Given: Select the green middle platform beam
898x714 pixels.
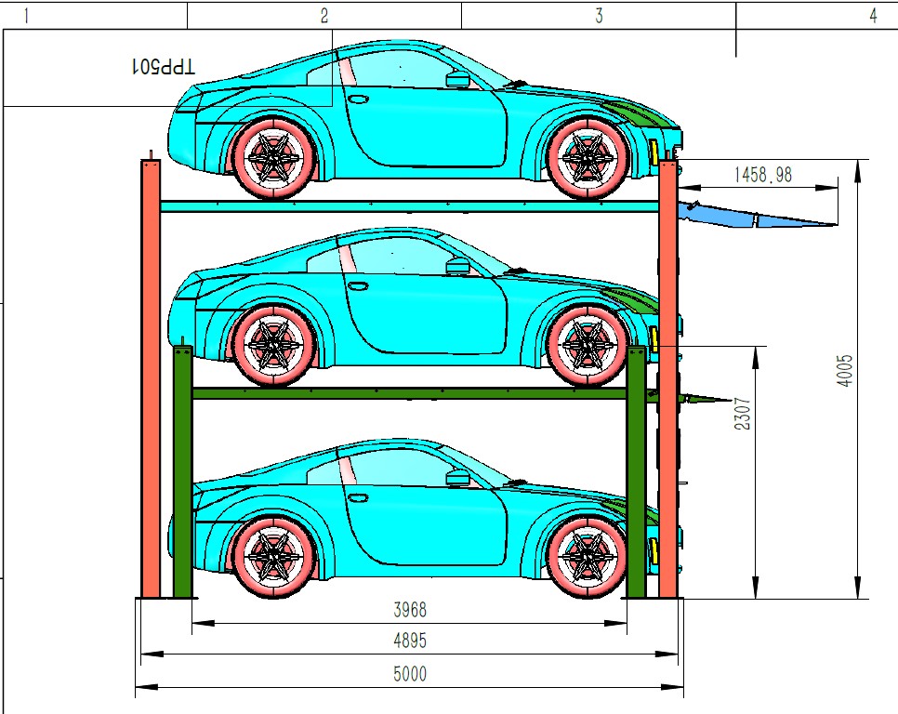Looking at the screenshot, I should point(409,393).
